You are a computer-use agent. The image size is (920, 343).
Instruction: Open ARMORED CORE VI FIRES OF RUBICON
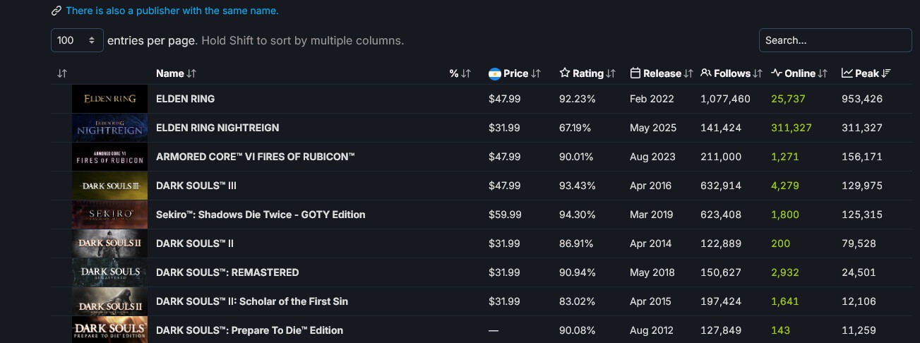[255, 157]
